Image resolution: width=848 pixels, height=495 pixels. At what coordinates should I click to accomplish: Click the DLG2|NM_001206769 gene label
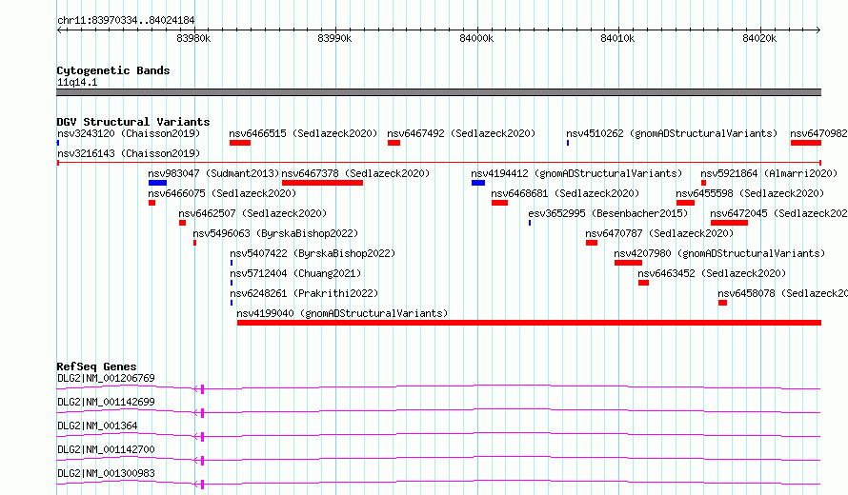click(106, 378)
